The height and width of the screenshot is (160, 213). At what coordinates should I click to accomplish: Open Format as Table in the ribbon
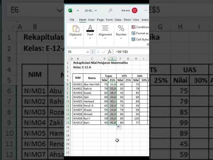[x=140, y=33]
